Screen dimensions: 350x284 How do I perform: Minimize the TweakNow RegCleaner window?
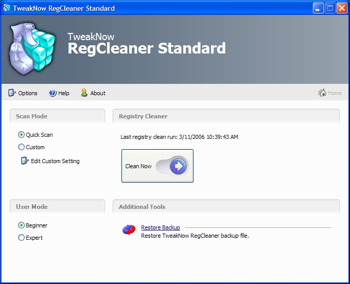coord(318,8)
